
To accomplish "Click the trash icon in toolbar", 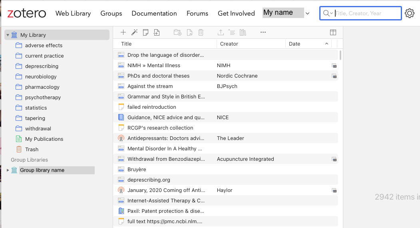I will pyautogui.click(x=201, y=32).
